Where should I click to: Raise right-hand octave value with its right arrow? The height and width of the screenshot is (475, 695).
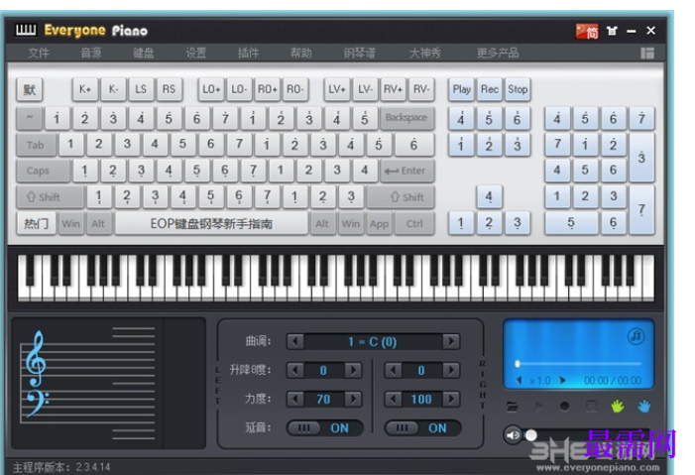coord(451,370)
